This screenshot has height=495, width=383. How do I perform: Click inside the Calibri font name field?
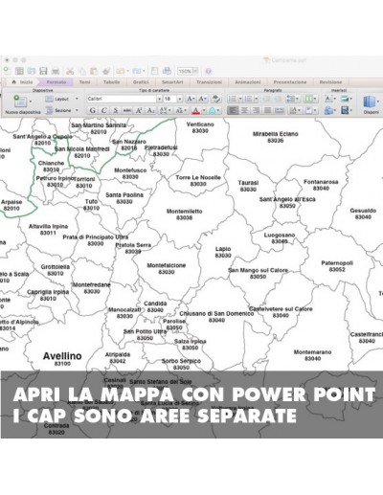(122, 99)
